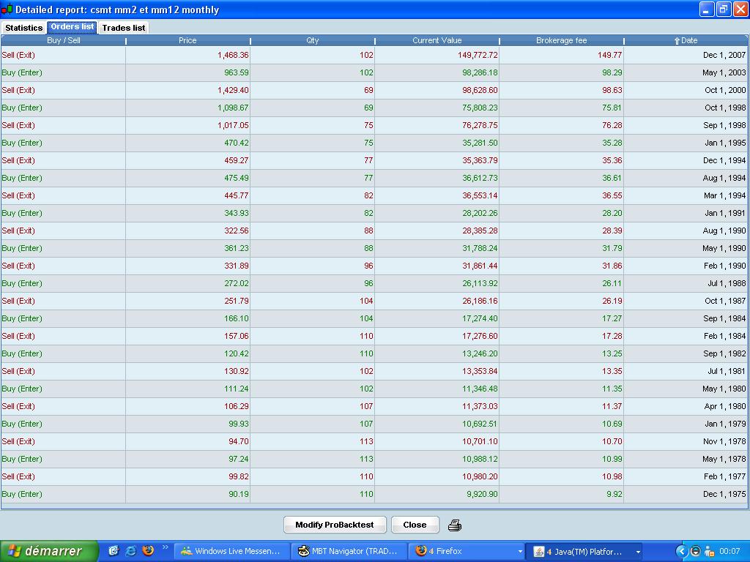Select current value 11,373.03

tap(437, 406)
